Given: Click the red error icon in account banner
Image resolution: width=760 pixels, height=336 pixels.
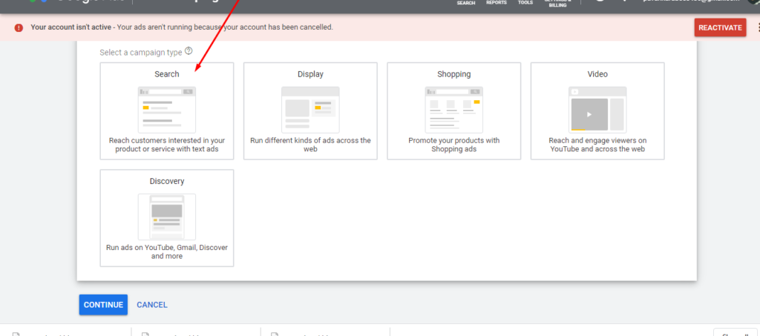Looking at the screenshot, I should [19, 27].
